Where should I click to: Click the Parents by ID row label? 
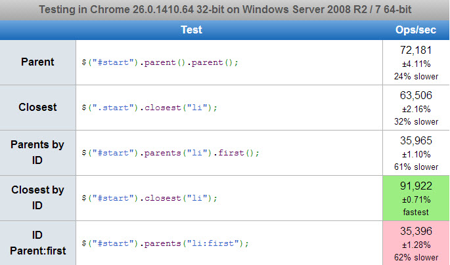coord(37,152)
